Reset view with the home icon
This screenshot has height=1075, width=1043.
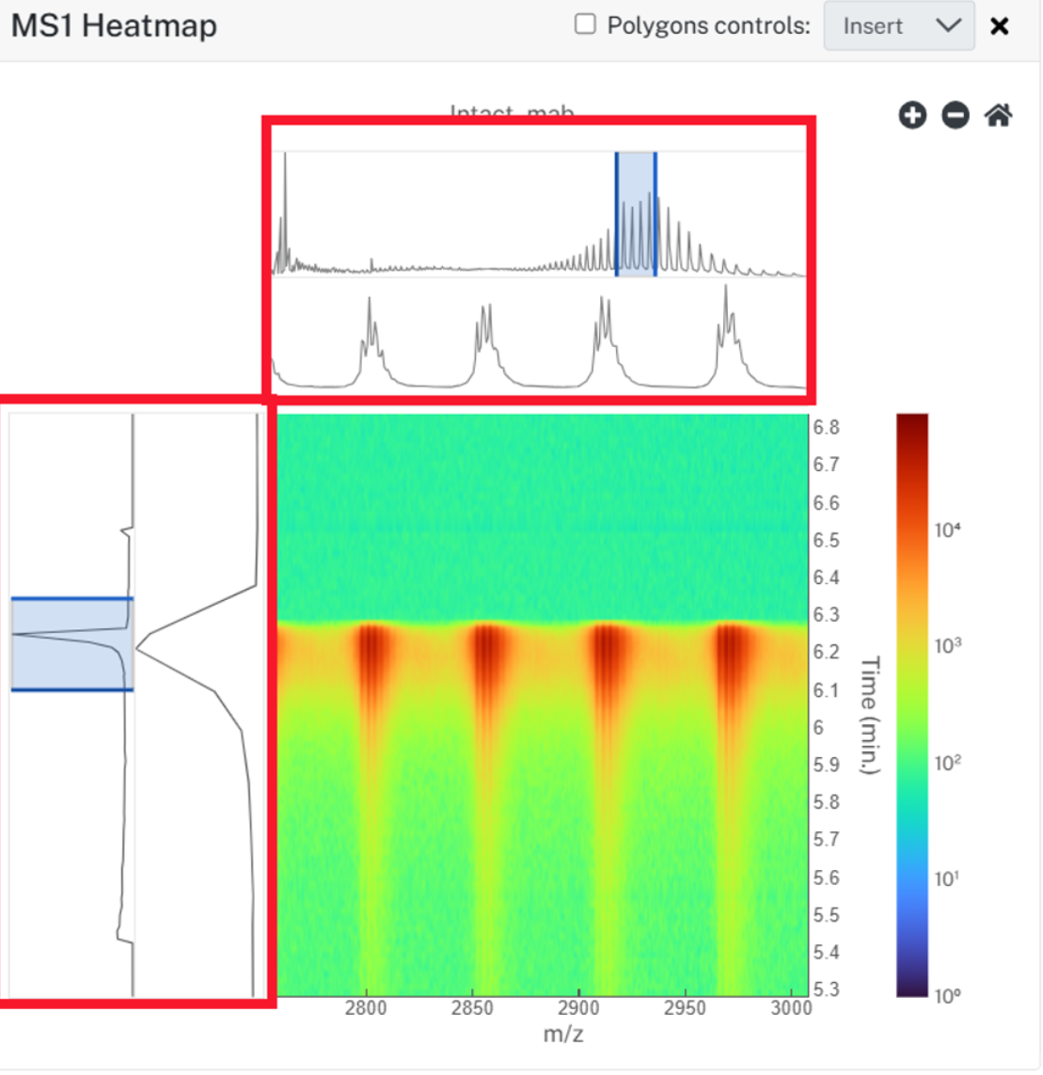(999, 115)
